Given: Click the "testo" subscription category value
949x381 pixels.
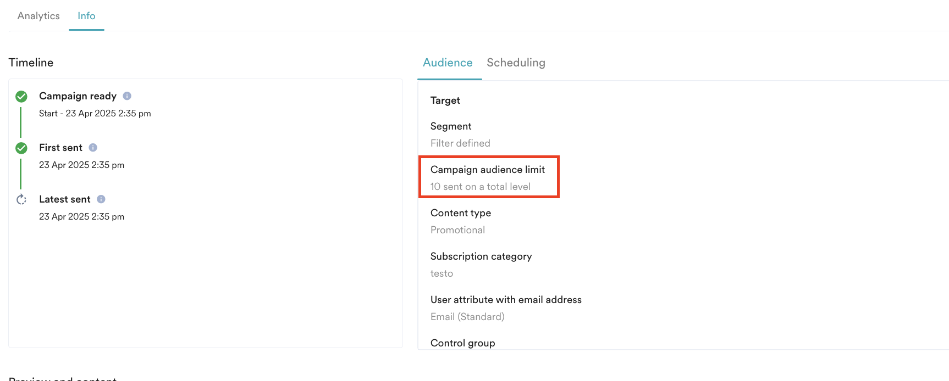Looking at the screenshot, I should point(442,273).
